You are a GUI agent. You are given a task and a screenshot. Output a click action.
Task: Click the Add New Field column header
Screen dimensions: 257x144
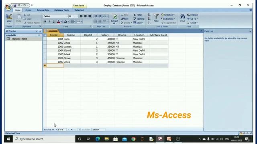click(x=158, y=35)
